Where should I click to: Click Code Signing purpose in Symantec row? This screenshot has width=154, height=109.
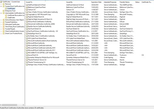(108, 57)
